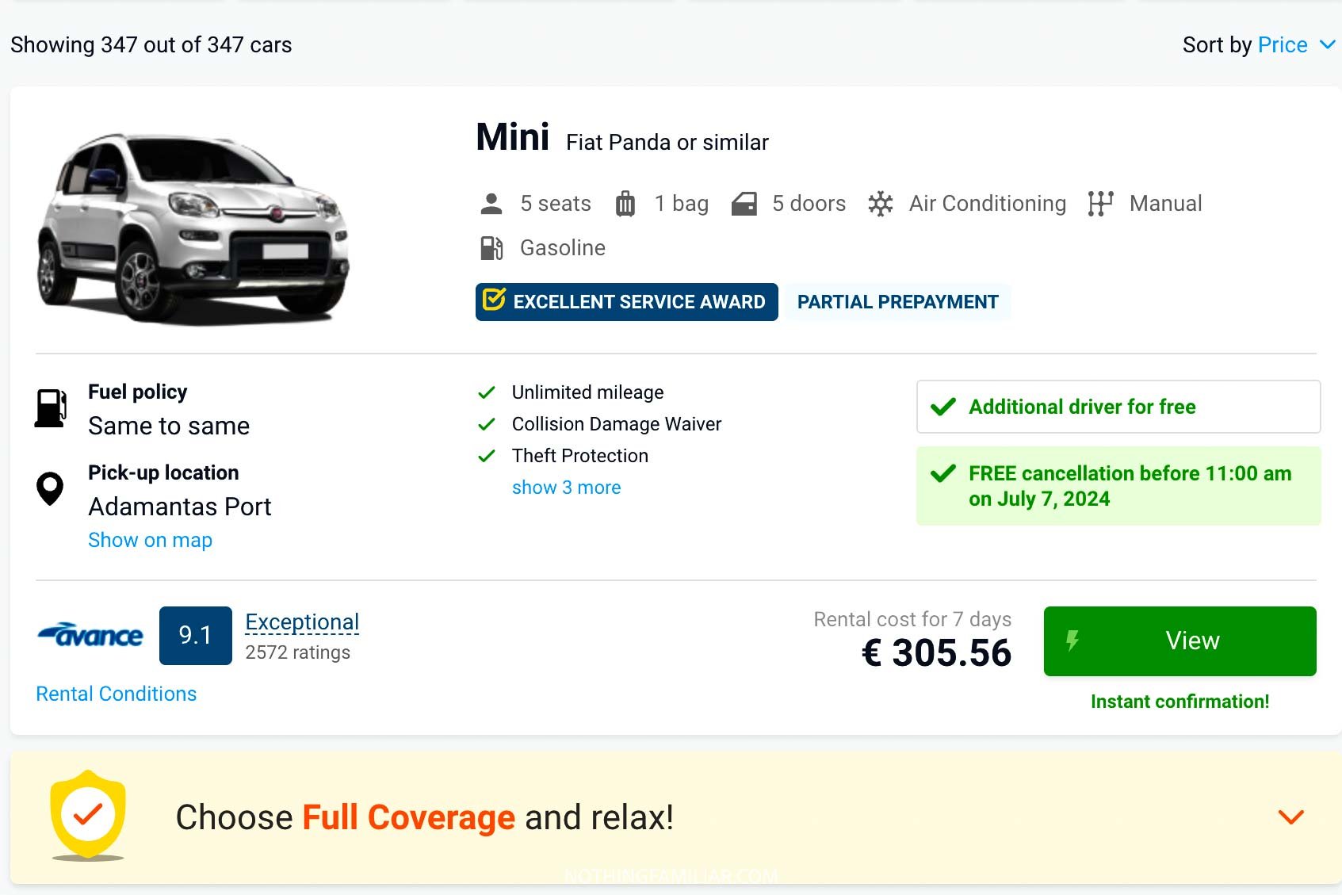Click the Gasoline fuel pump icon
The width and height of the screenshot is (1342, 895).
492,247
